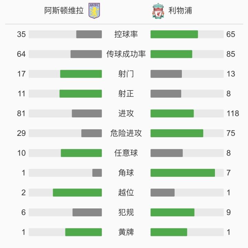248x248 pixels.
Task: Select the 传球成功率 stat label
Action: [126, 54]
